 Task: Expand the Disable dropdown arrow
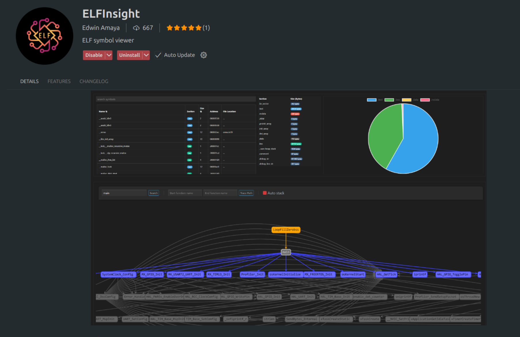(109, 55)
